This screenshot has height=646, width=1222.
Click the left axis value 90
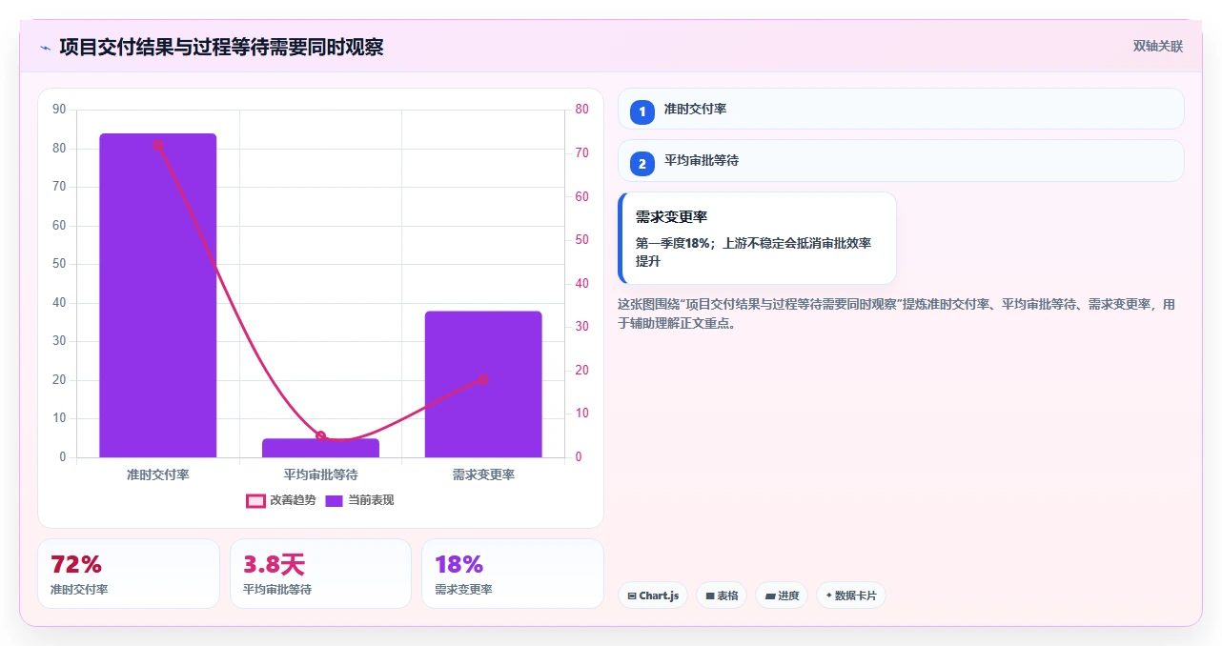click(59, 110)
